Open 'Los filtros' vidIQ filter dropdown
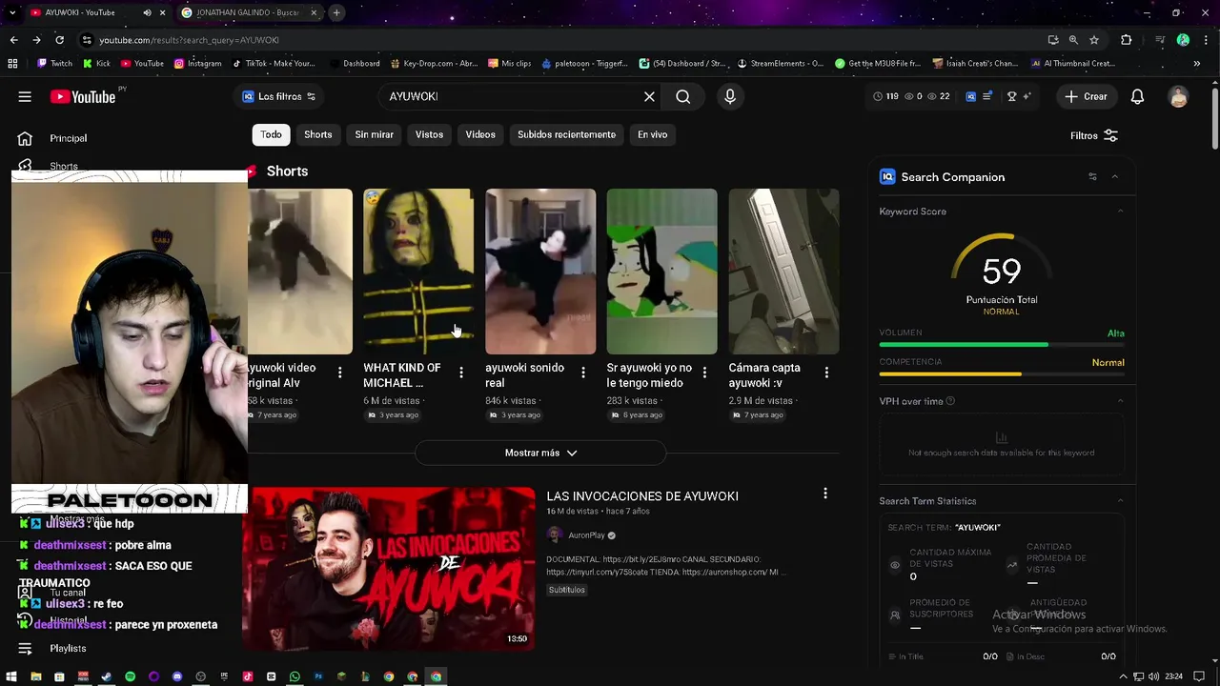Screen dimensions: 1220x686 pyautogui.click(x=278, y=96)
